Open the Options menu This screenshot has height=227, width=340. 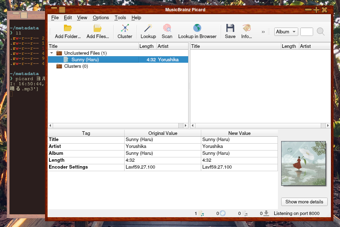(101, 17)
